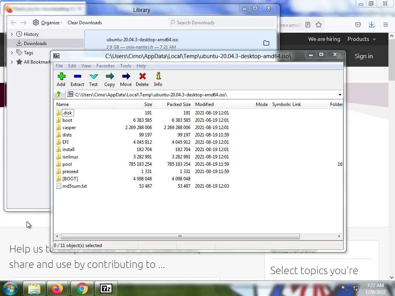
Task: Click the Extract toolbar icon
Action: [x=77, y=79]
